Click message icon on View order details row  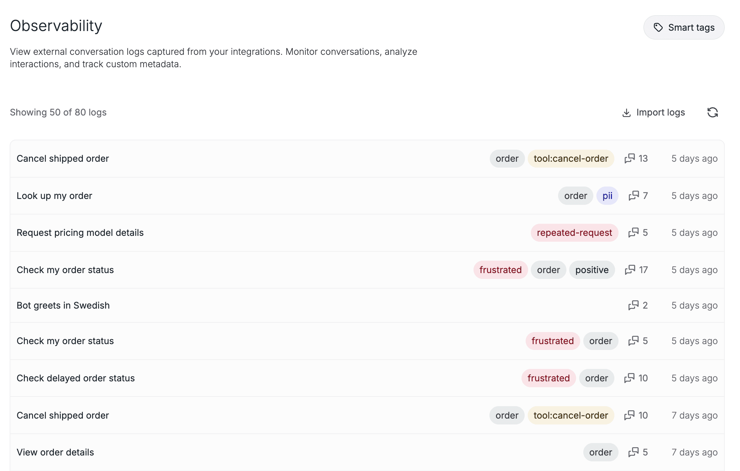click(x=633, y=452)
